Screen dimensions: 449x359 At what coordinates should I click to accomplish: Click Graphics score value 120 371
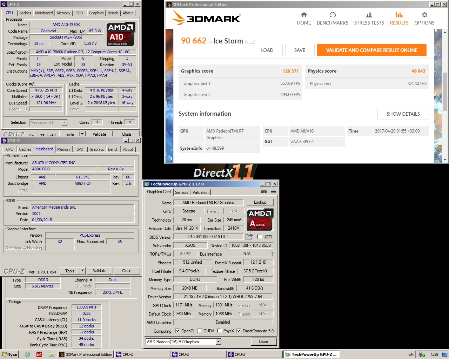point(290,71)
